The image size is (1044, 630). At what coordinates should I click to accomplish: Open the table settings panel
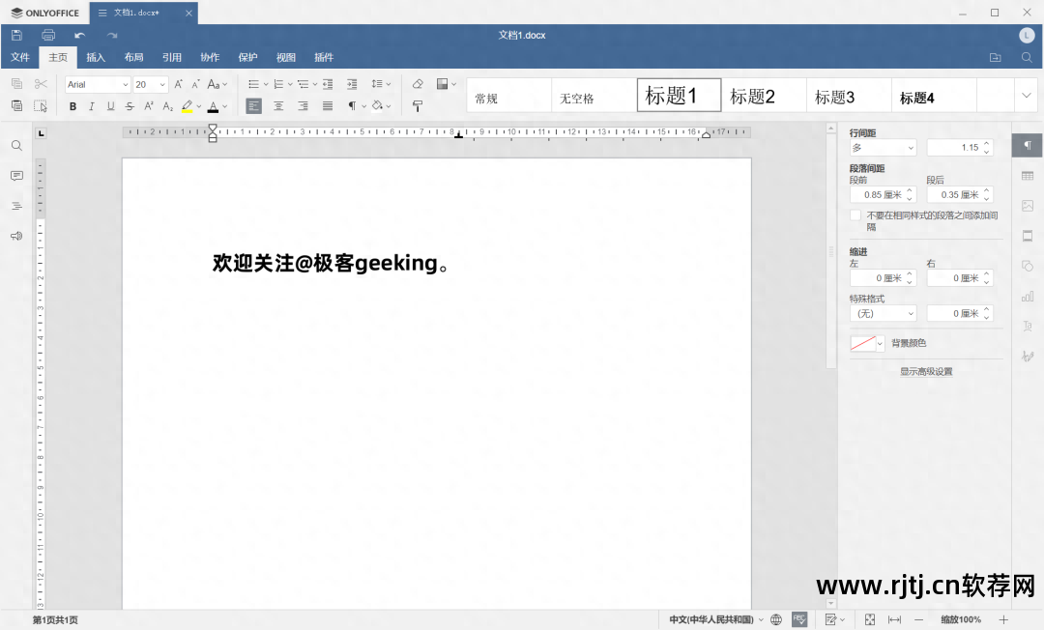click(x=1027, y=178)
